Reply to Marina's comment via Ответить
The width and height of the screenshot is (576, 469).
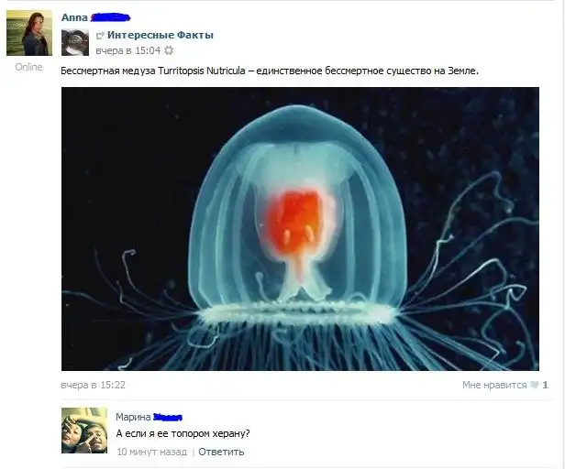coord(221,452)
